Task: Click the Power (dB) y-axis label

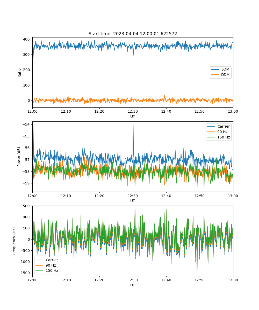Action: [x=19, y=157]
